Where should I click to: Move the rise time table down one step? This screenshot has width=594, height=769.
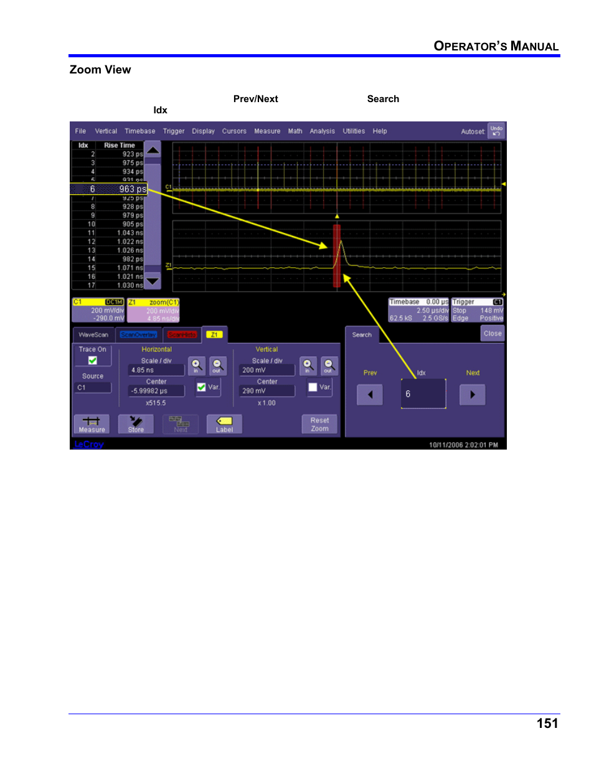coord(153,281)
